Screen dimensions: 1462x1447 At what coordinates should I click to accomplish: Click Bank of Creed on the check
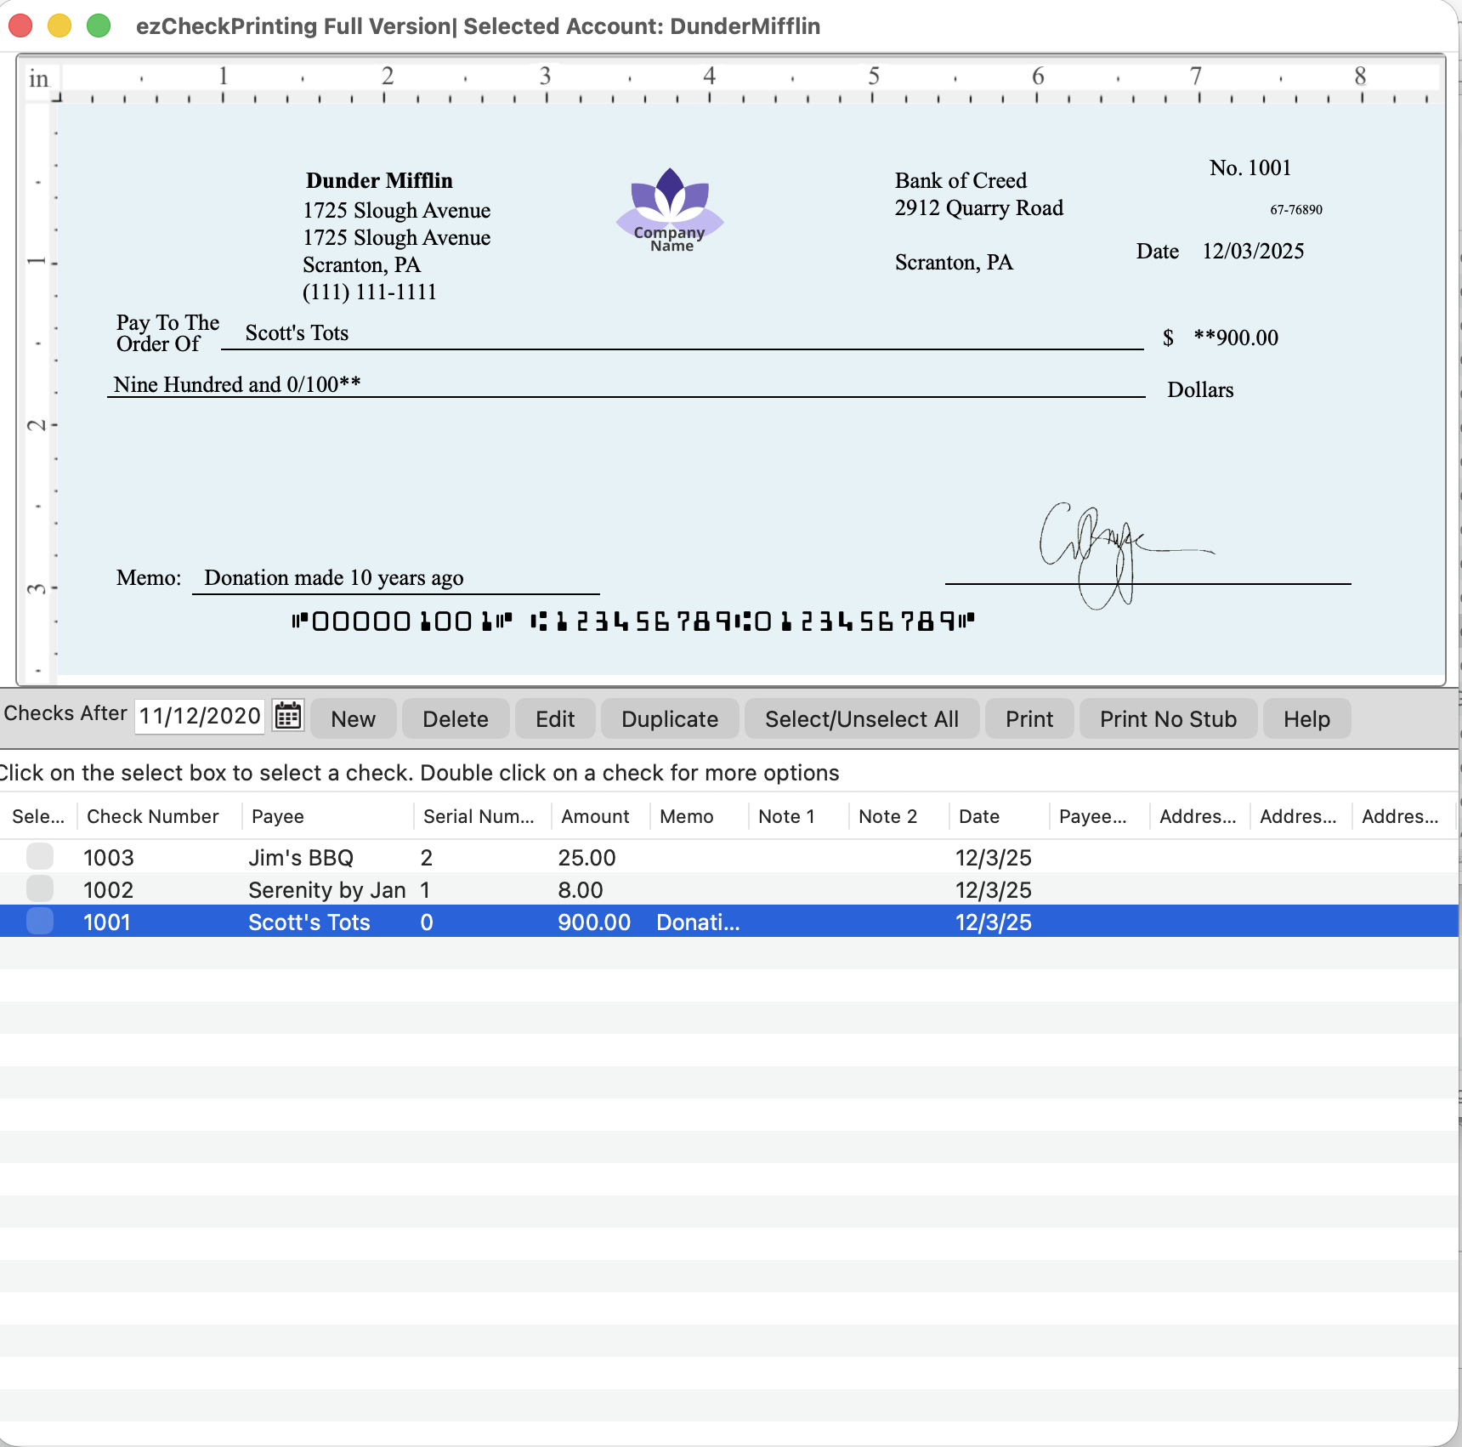coord(960,180)
